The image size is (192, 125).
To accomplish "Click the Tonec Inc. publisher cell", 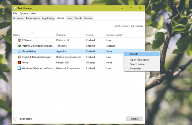I will 62,46.
